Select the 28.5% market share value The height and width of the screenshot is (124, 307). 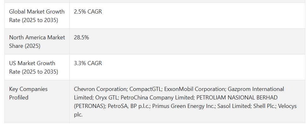(81, 37)
